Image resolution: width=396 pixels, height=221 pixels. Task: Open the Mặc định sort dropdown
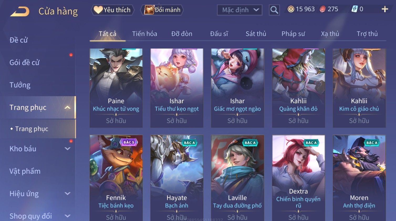point(239,10)
